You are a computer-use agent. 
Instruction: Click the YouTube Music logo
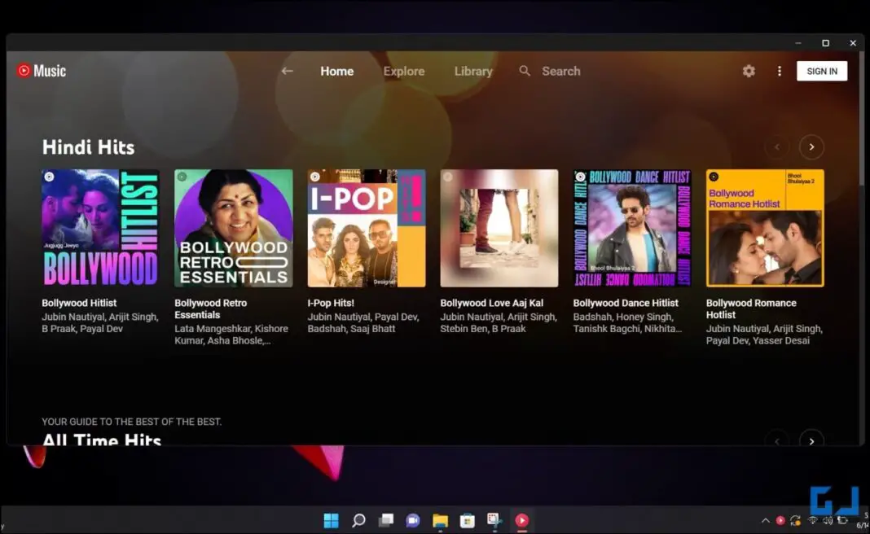41,71
